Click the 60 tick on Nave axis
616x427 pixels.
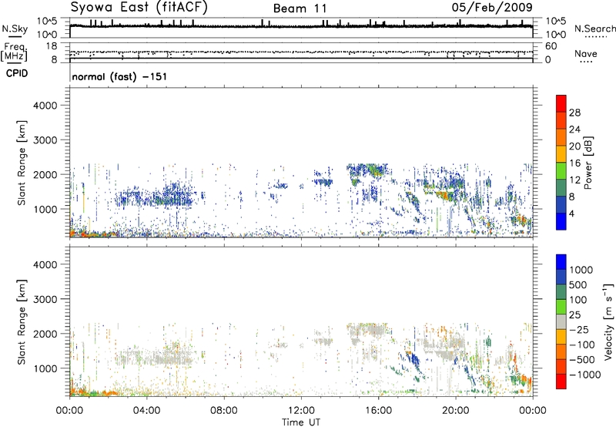[551, 46]
